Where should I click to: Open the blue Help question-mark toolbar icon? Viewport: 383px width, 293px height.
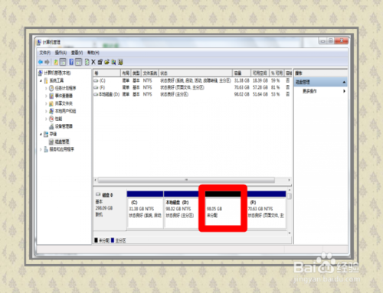coord(71,62)
